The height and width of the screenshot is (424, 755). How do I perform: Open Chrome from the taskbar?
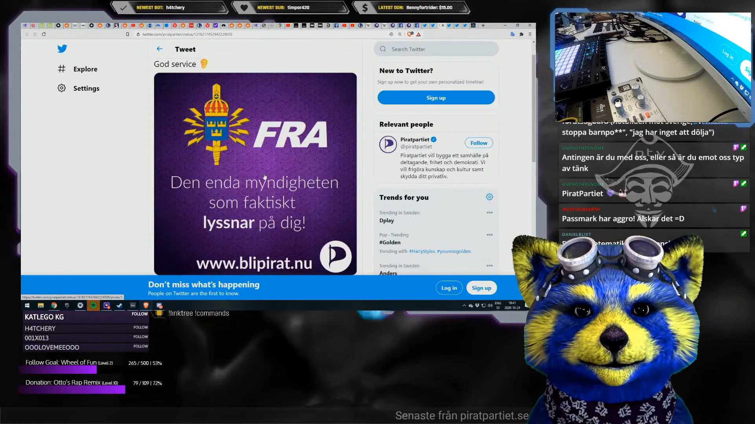pos(54,305)
